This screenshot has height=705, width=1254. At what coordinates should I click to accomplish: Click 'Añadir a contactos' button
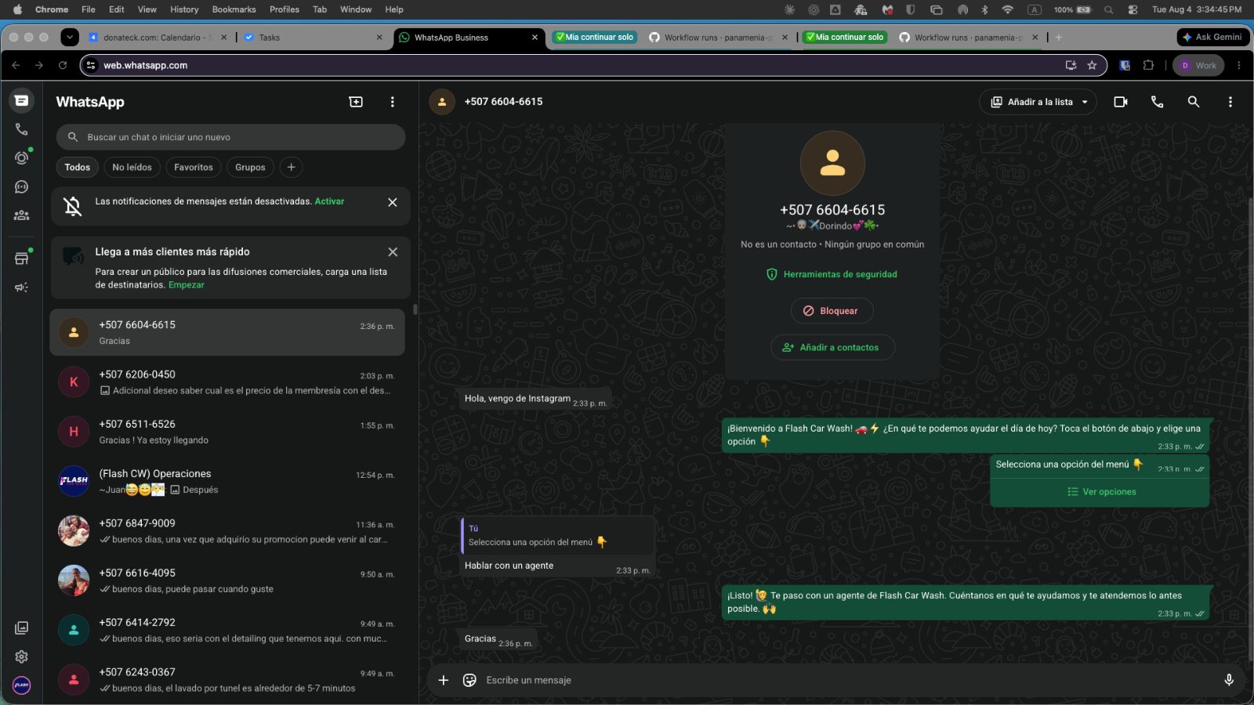(832, 347)
